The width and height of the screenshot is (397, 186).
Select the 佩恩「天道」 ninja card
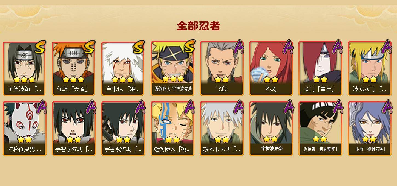click(74, 68)
